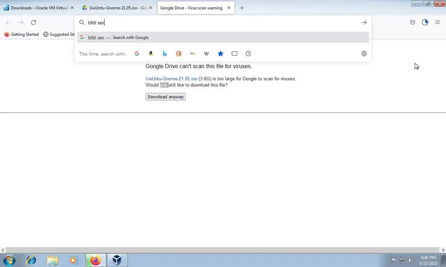Image resolution: width=446 pixels, height=267 pixels.
Task: Search this time with eBay
Action: [193, 54]
